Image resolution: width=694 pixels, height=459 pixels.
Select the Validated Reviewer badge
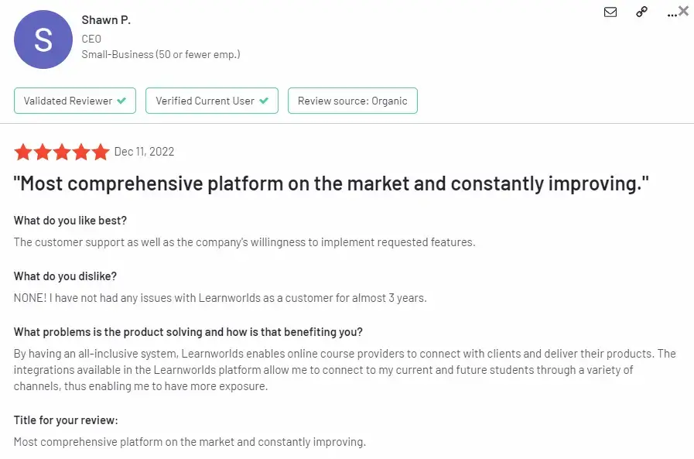(75, 101)
